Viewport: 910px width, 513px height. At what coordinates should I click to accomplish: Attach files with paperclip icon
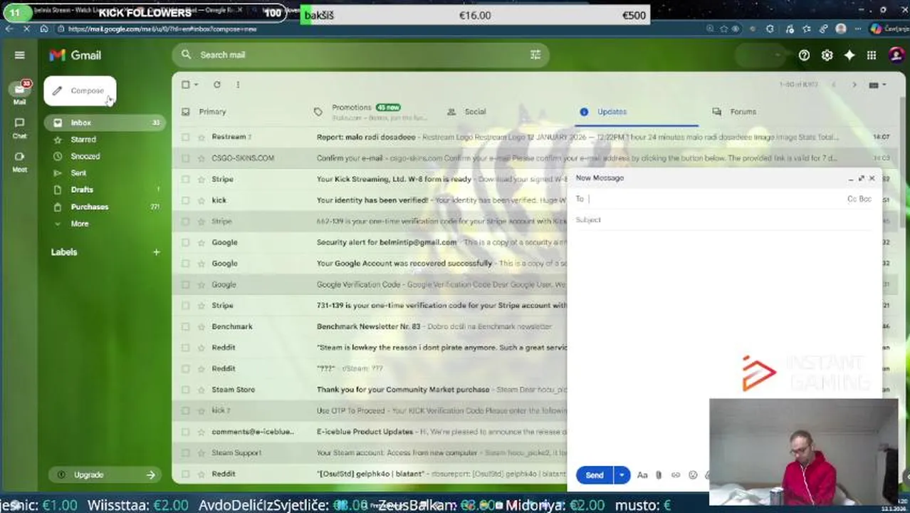coord(659,475)
